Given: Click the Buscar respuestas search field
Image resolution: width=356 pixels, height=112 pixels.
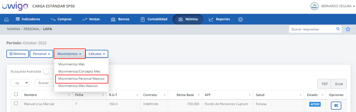Looking at the screenshot, I should click(312, 29).
